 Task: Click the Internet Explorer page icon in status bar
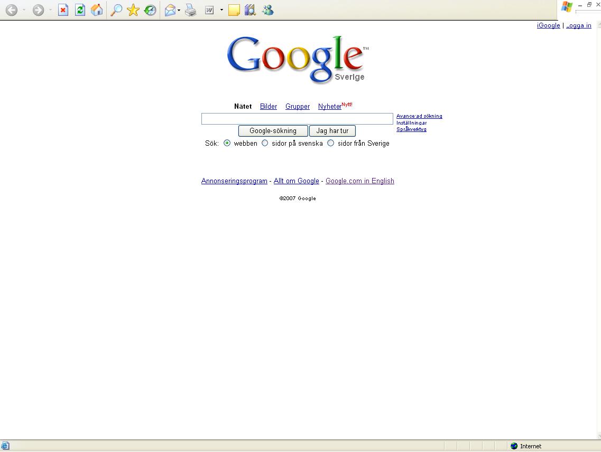[x=5, y=446]
